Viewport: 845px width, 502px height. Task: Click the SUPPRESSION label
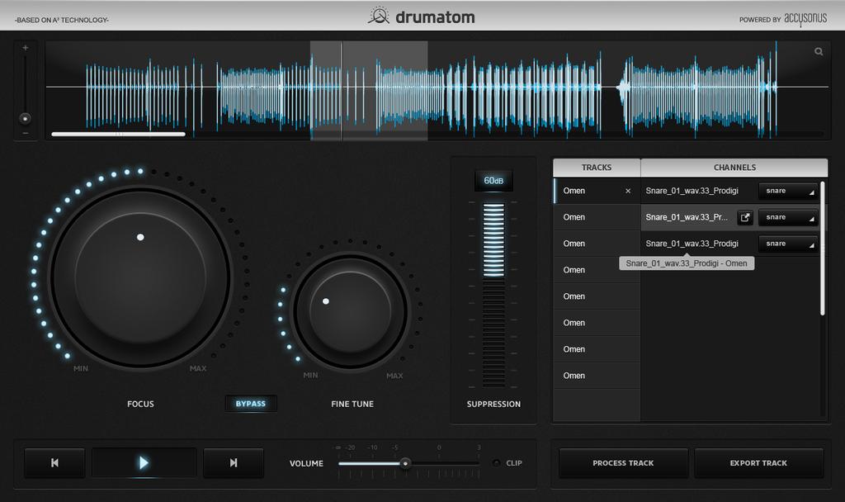pos(493,404)
